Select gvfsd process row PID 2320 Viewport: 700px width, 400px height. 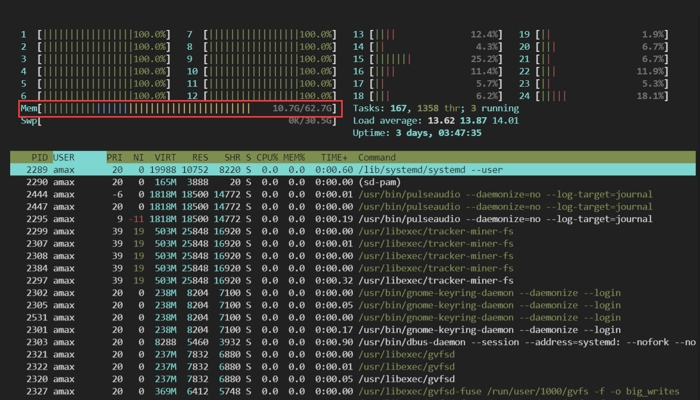pos(353,379)
